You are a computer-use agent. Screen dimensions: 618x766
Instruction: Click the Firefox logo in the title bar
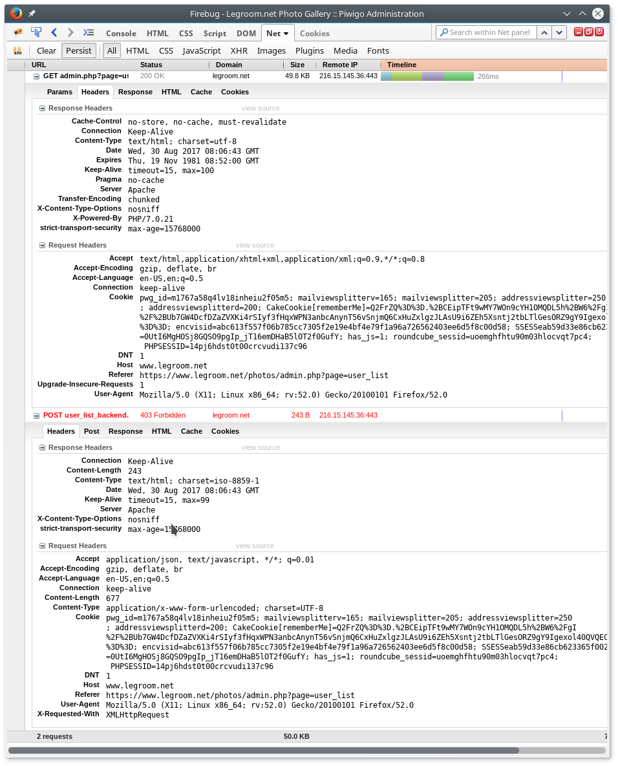coord(16,13)
